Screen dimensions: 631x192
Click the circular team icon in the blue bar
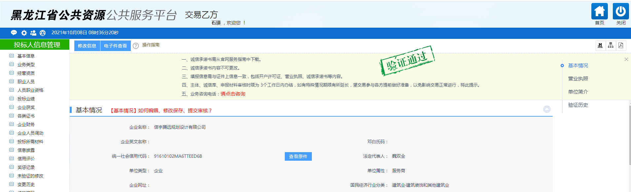(x=43, y=33)
